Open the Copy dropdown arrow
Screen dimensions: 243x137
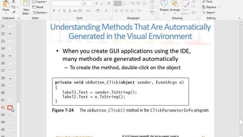coord(17,7)
